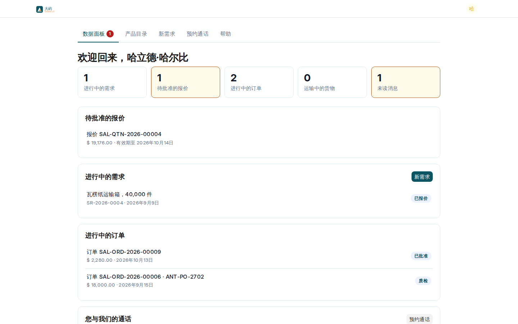This screenshot has height=324, width=518.
Task: Click the 预约通话 button in calls section
Action: point(419,319)
